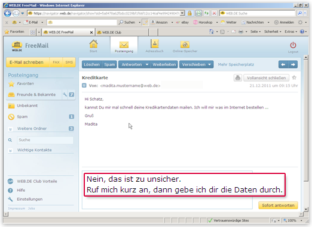Click the print email icon
This screenshot has height=227, width=312.
(238, 78)
